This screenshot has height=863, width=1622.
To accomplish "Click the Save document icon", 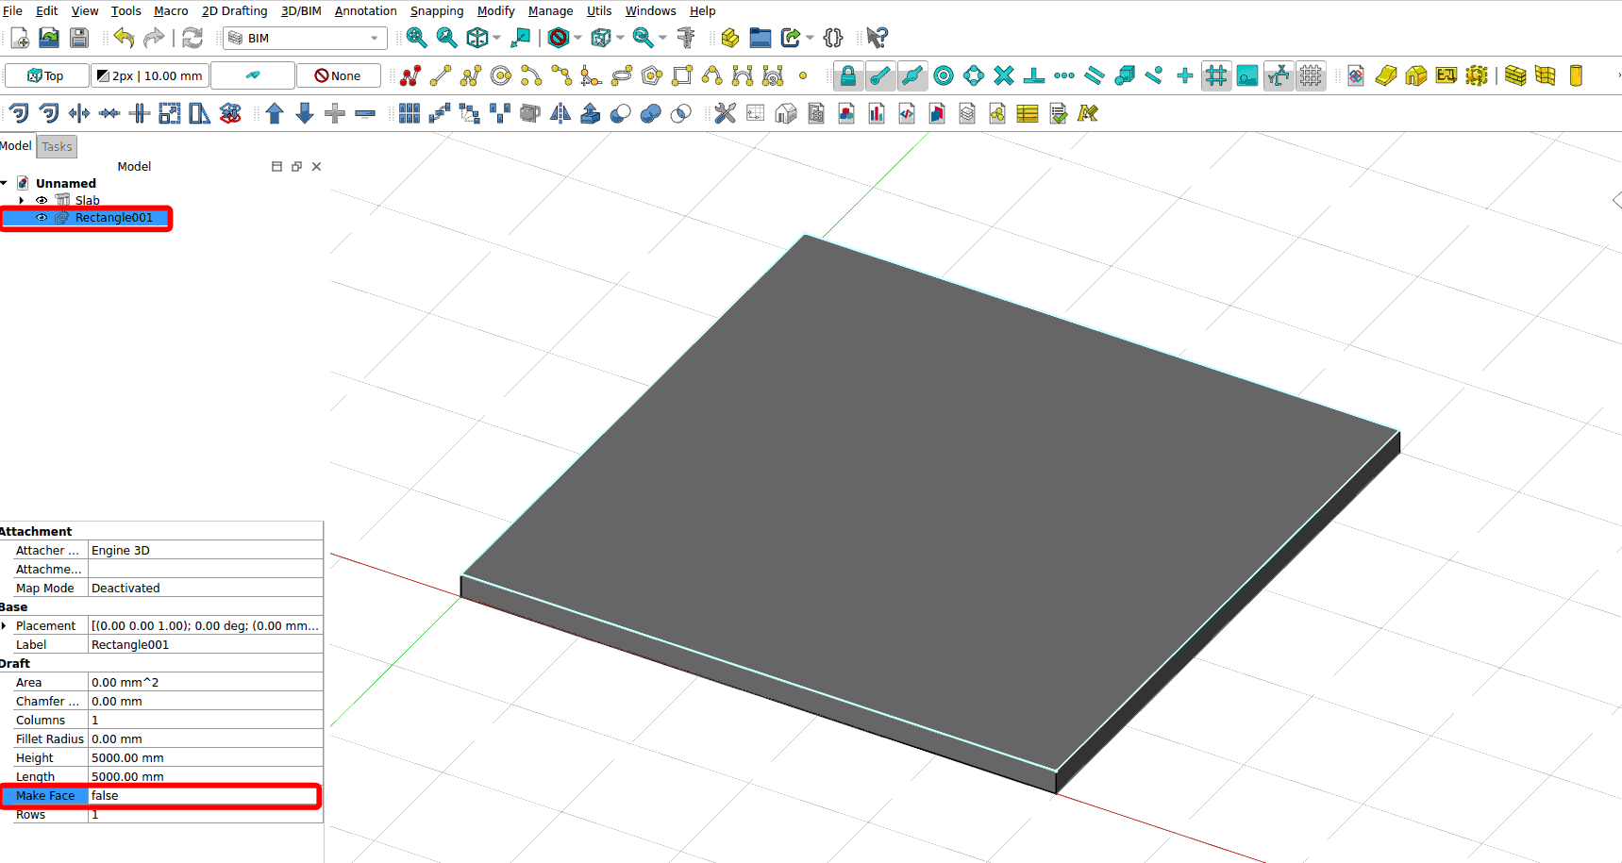I will pos(79,38).
